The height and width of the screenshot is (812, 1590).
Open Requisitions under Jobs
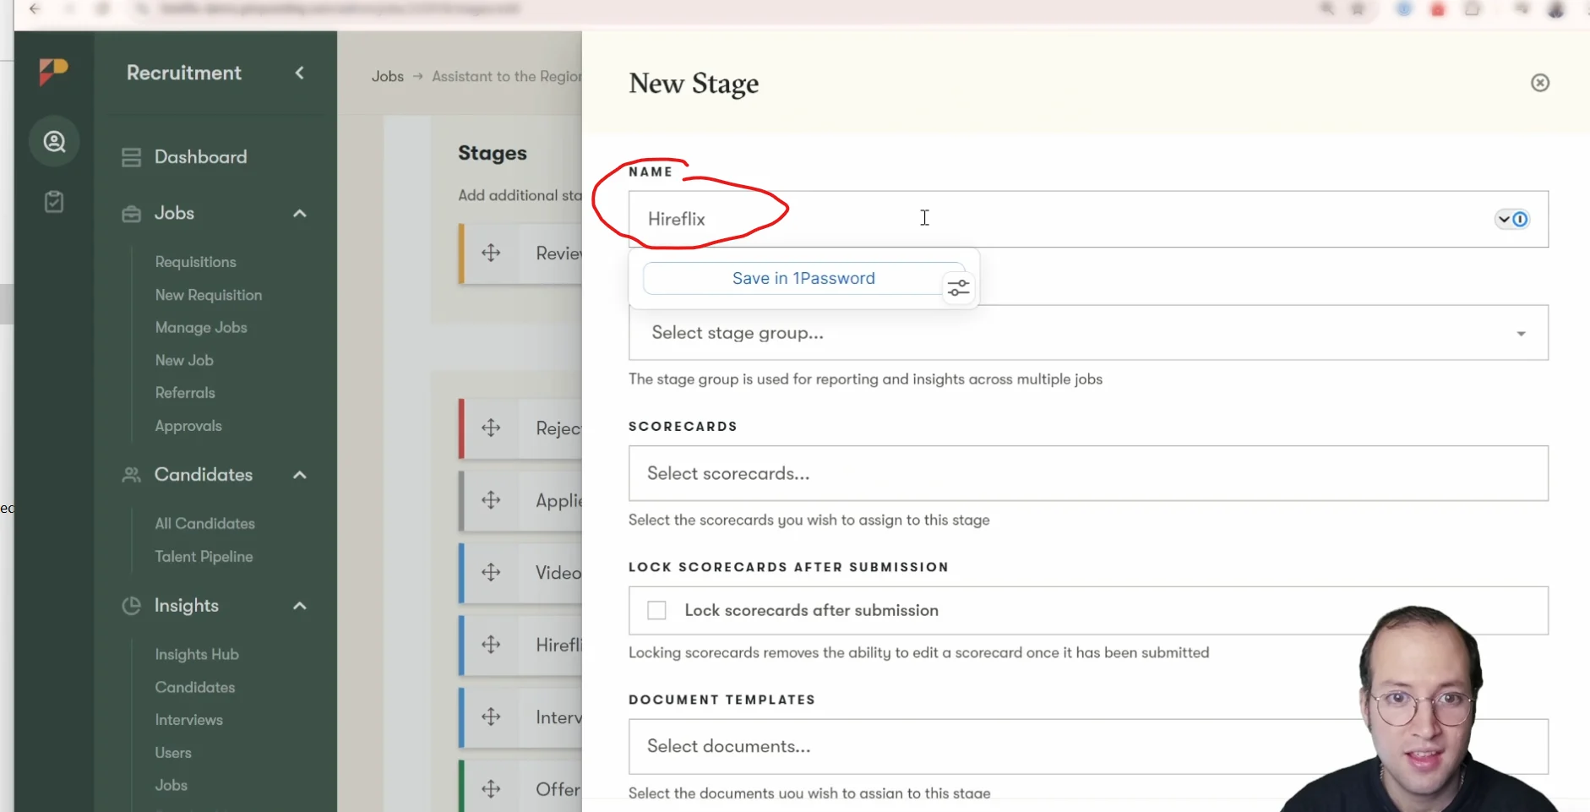tap(195, 262)
